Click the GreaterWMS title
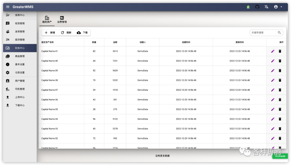 tap(23, 7)
